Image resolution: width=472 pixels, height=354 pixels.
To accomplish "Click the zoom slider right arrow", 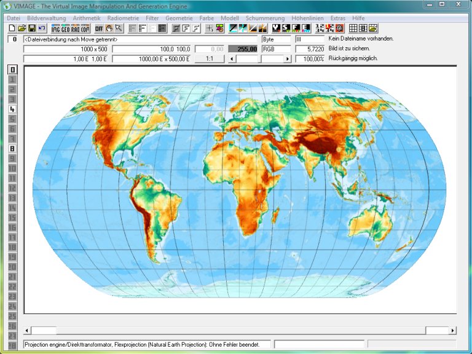I will pos(287,59).
